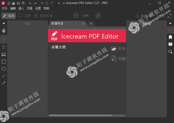
Task: Select the Circle shape tool
Action: click(4, 69)
